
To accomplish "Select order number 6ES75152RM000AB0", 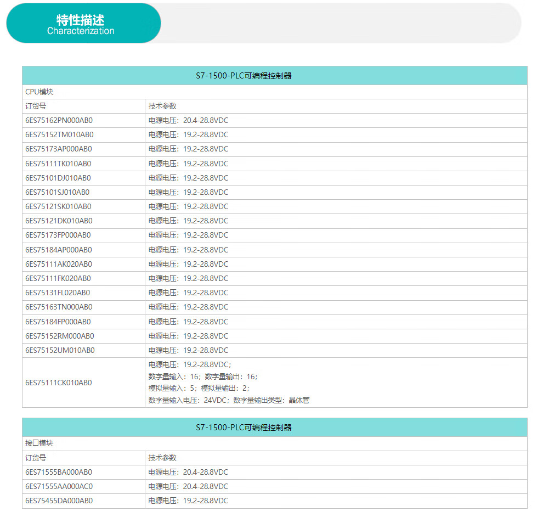I will (x=60, y=336).
